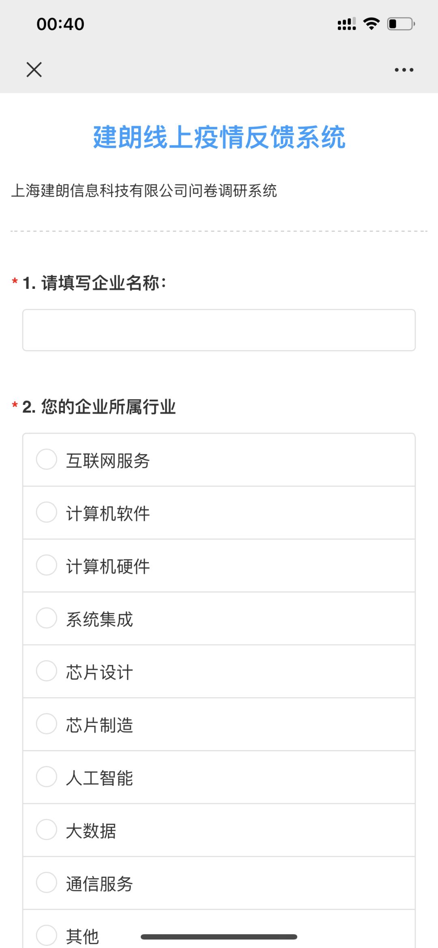Tap the cellular signal icon
The width and height of the screenshot is (438, 948).
(x=347, y=24)
